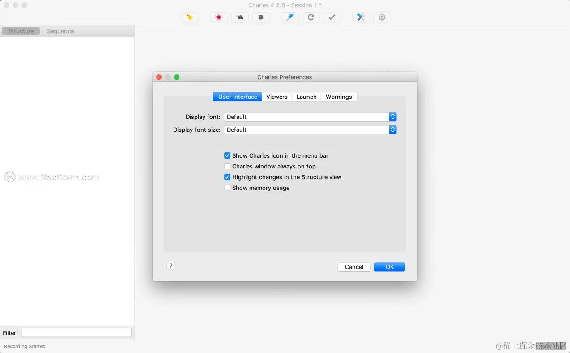
Task: Click the Filter input field
Action: (x=77, y=332)
